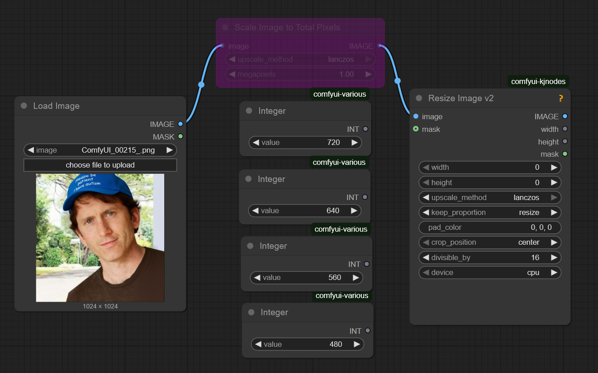The height and width of the screenshot is (373, 598).
Task: Click the loaded image preview thumbnail
Action: (100, 238)
